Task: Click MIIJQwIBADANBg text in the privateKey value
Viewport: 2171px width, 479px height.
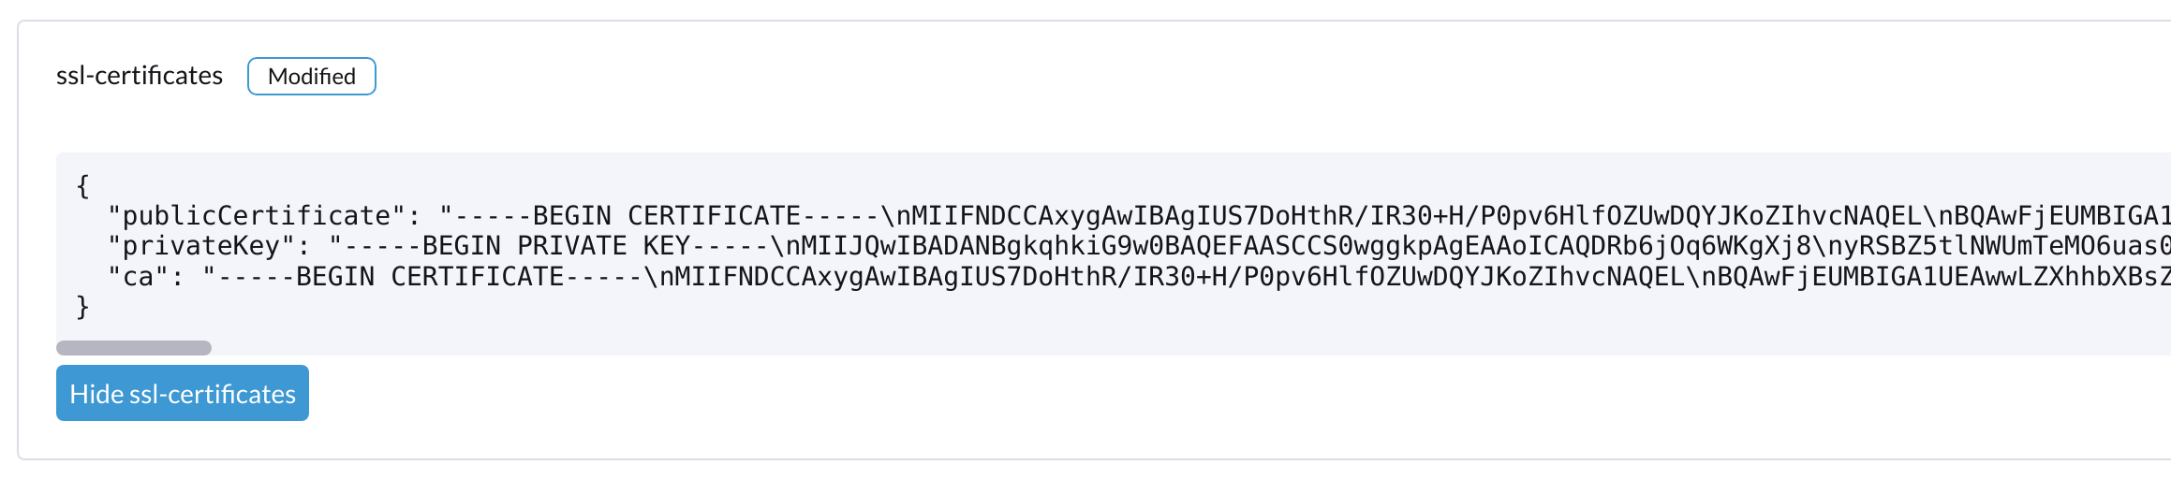Action: pyautogui.click(x=912, y=246)
